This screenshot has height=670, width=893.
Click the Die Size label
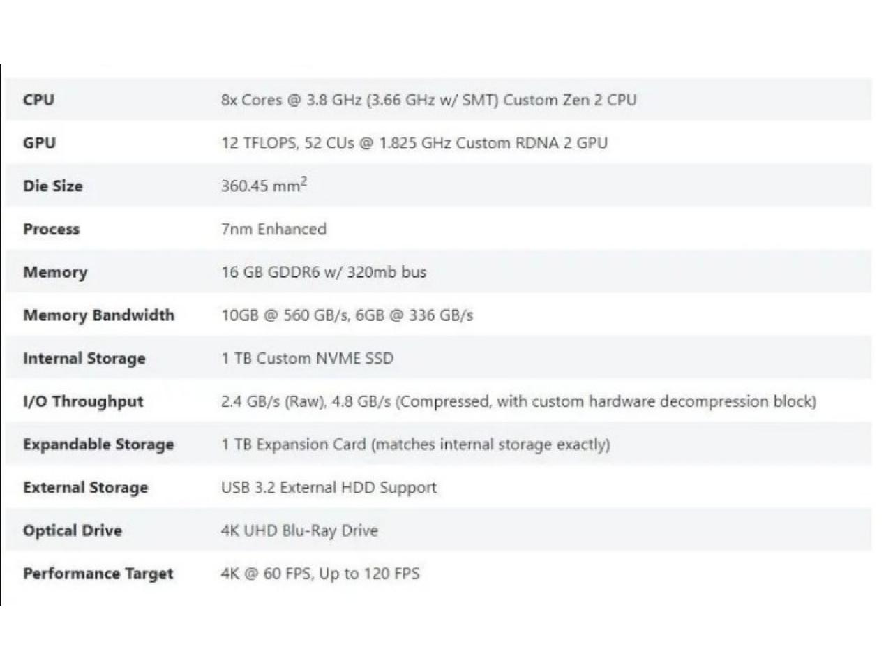(52, 186)
